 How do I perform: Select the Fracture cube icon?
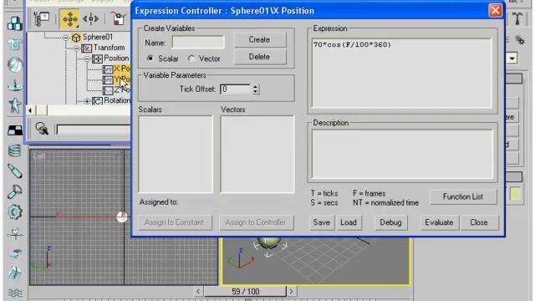pyautogui.click(x=15, y=273)
